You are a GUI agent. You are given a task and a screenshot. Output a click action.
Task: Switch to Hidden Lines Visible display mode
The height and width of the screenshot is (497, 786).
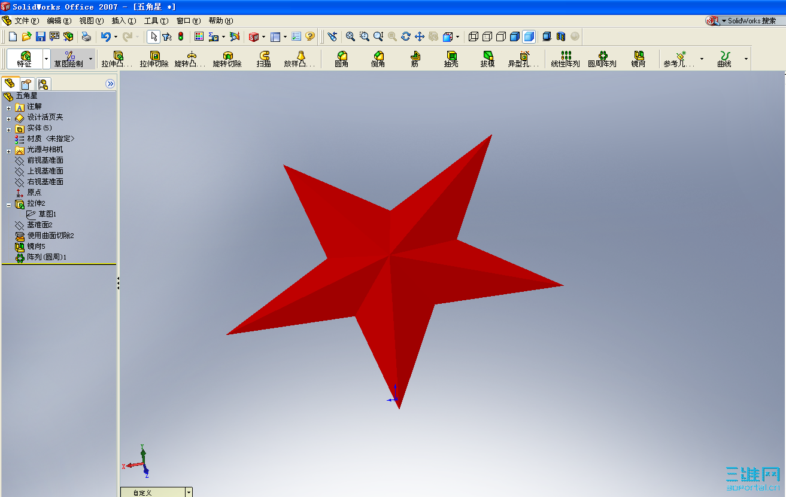point(487,36)
